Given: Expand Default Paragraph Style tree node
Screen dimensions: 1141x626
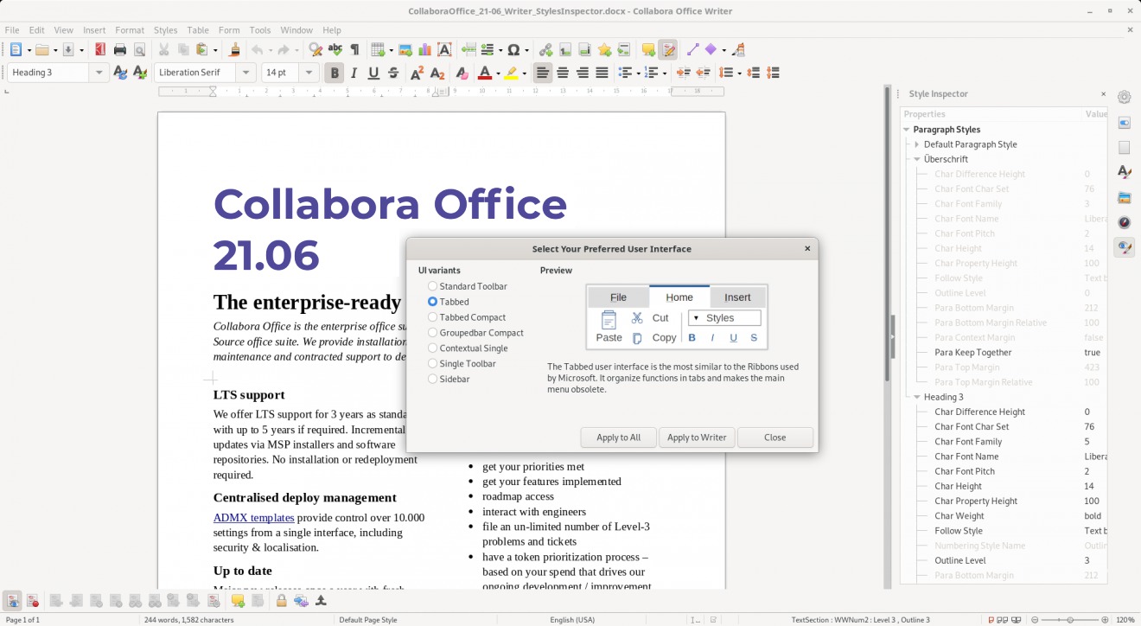Looking at the screenshot, I should pos(917,144).
